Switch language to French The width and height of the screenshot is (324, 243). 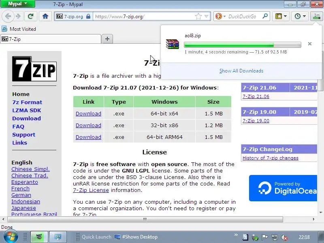click(x=21, y=188)
